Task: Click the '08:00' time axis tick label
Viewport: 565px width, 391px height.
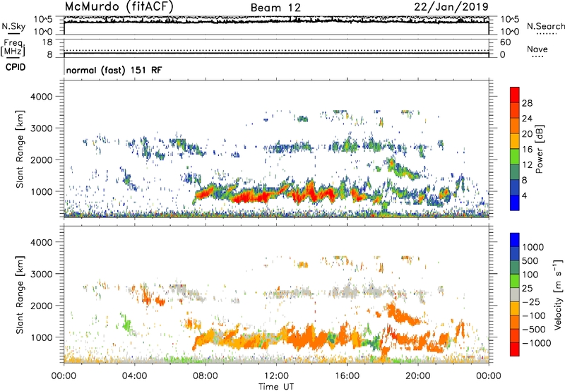Action: (x=206, y=376)
